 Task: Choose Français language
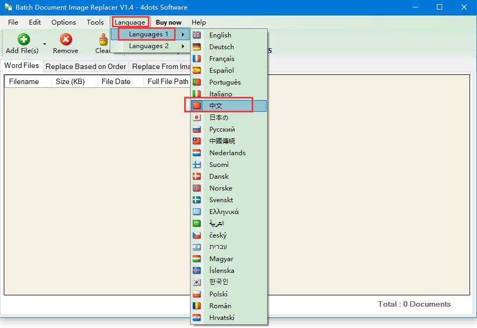[229, 59]
